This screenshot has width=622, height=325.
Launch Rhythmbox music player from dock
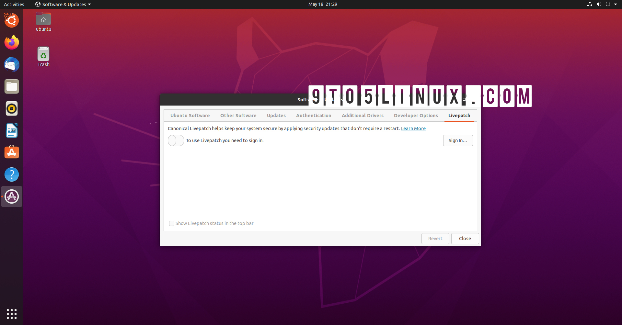(12, 108)
